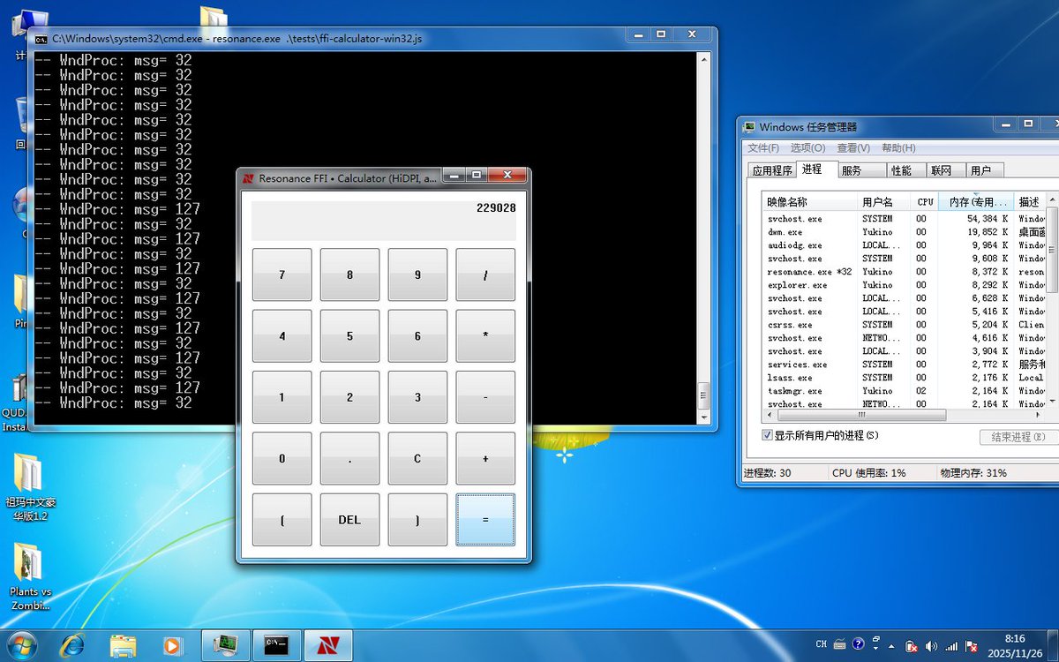Viewport: 1059px width, 662px height.
Task: Click the 8 button on calculator
Action: pos(349,275)
